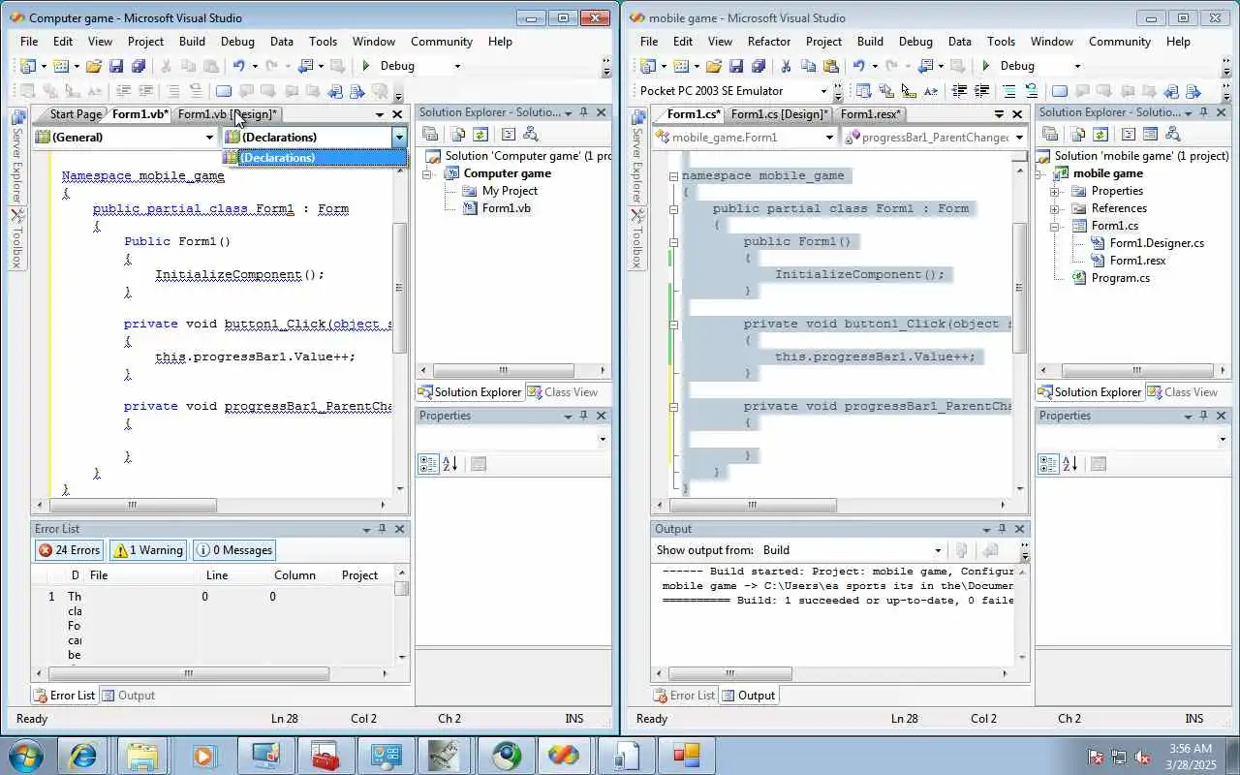
Task: Open Form1.vb in Computer game Solution Explorer
Action: [506, 208]
